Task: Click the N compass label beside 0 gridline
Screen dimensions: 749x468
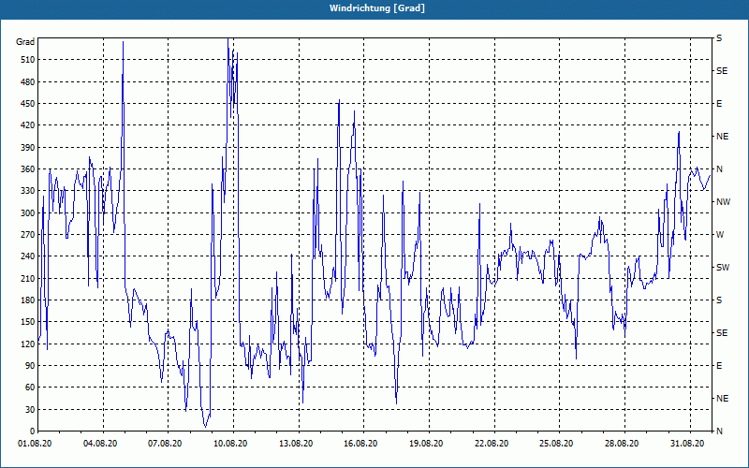Action: pyautogui.click(x=720, y=431)
